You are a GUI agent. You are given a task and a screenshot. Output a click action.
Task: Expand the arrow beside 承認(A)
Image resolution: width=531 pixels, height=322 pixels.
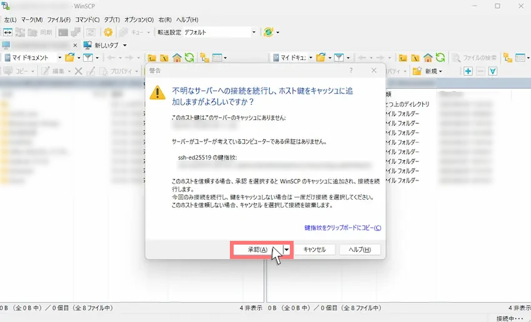(x=287, y=250)
